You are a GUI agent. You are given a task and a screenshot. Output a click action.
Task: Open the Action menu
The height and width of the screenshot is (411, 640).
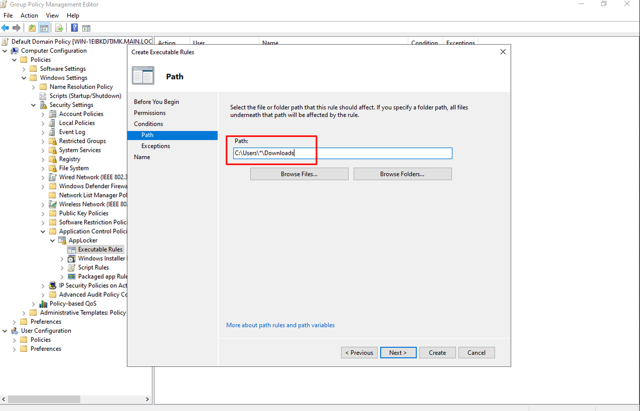tap(29, 16)
